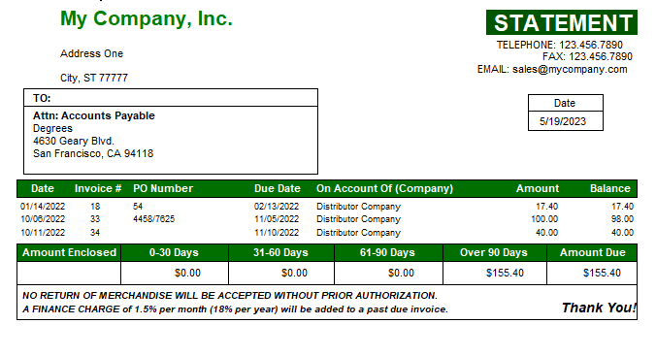
Task: Select the My Company, Inc. heading
Action: click(x=146, y=18)
